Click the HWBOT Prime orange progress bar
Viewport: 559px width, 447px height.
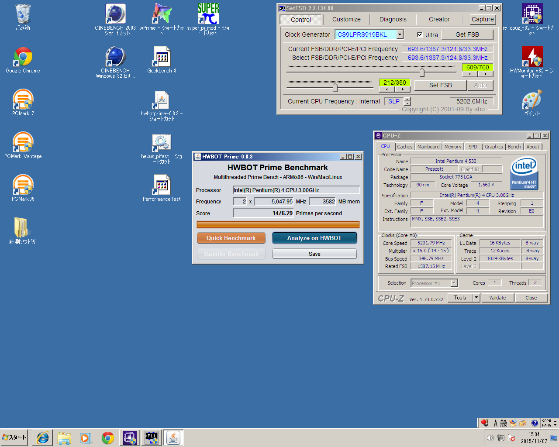(278, 224)
